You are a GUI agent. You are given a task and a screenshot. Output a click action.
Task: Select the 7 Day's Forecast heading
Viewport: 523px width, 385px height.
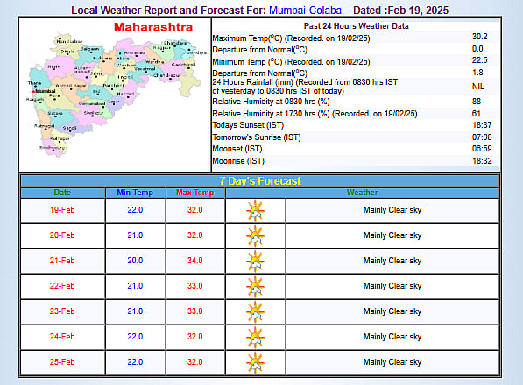pyautogui.click(x=260, y=181)
